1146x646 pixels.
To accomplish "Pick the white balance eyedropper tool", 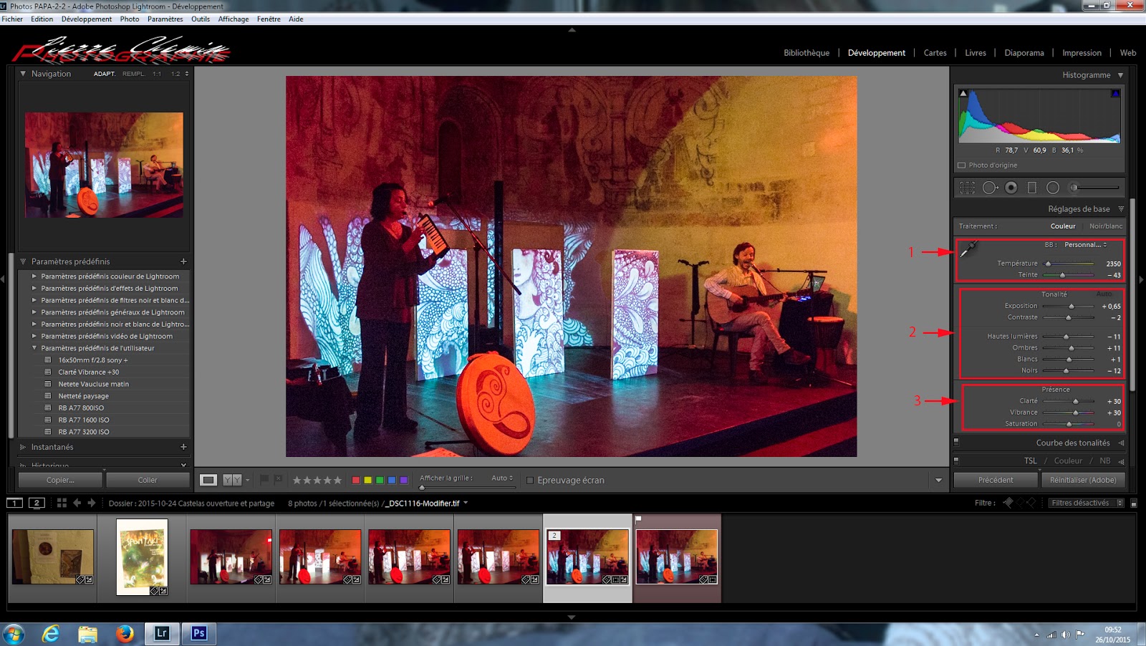I will point(968,249).
